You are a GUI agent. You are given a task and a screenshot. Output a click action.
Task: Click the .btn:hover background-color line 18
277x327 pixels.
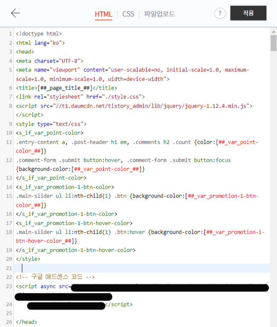click(x=140, y=232)
